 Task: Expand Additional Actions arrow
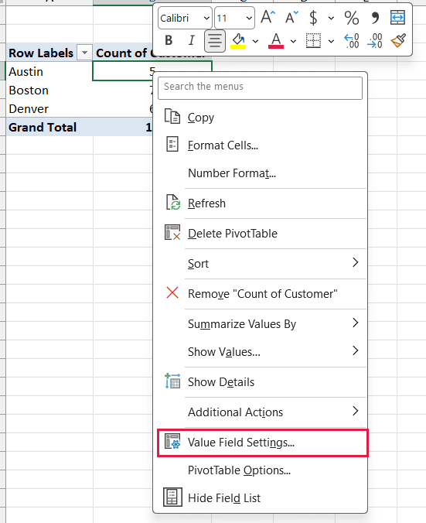pos(356,411)
